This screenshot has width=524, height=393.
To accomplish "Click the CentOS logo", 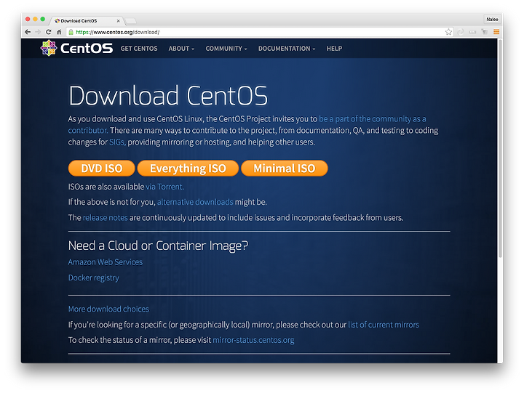I will pos(76,48).
